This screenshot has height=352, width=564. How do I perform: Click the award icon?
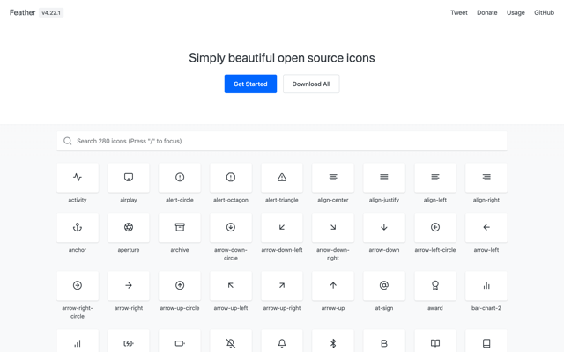click(434, 285)
